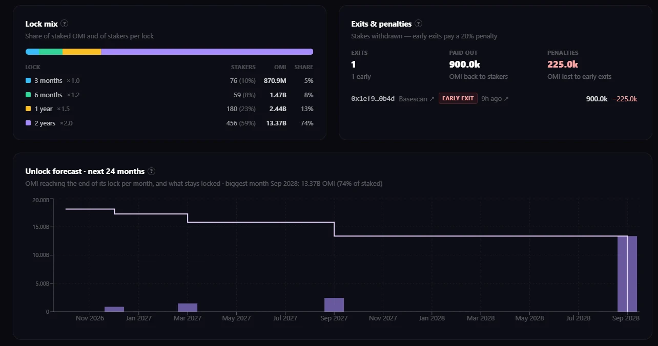The height and width of the screenshot is (346, 658).
Task: Click the Mar 2027 unlock bar
Action: [x=188, y=308]
